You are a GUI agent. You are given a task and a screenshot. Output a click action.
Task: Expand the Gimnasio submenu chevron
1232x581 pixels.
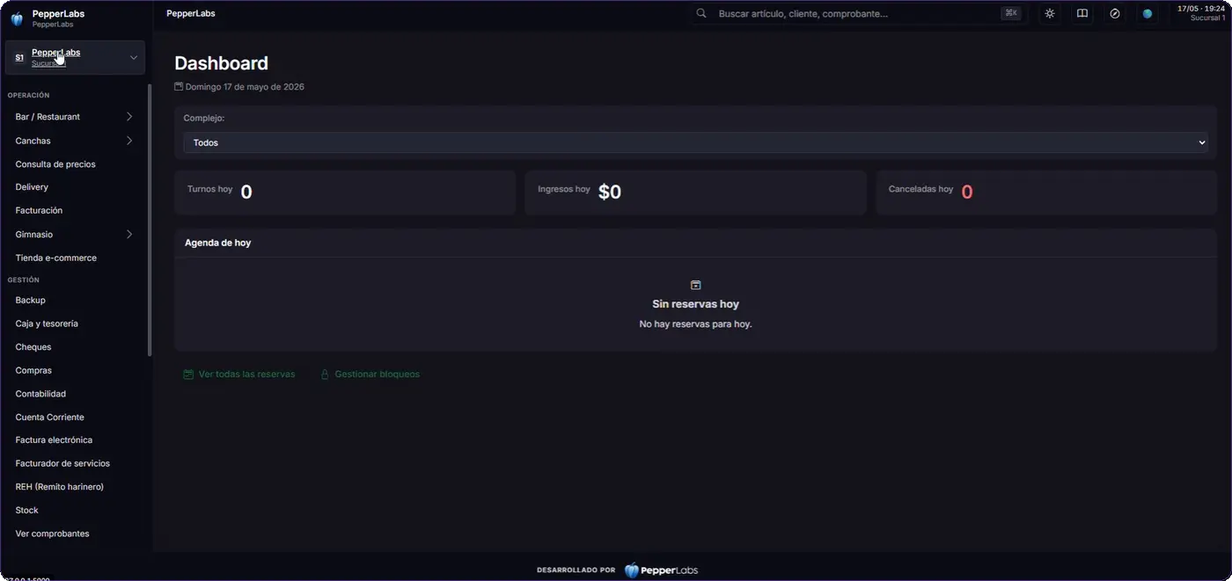coord(129,235)
